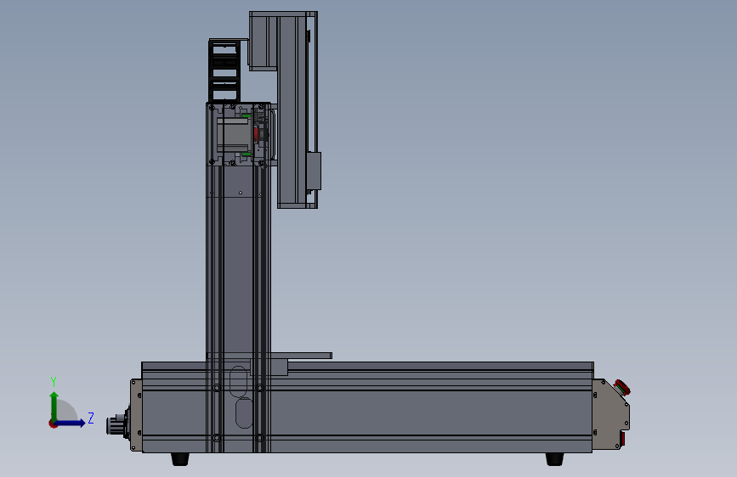Click the green Y axis of the orientation triad
737x477 pixels.
tap(54, 406)
